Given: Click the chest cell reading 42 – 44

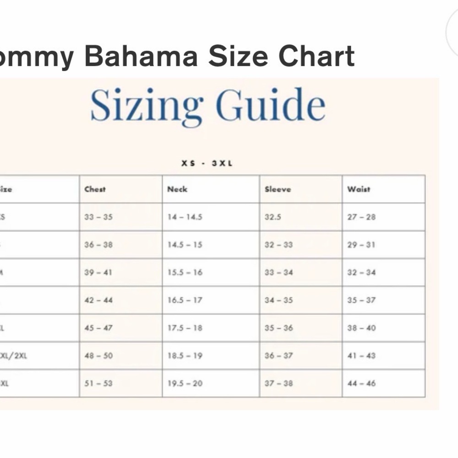Looking at the screenshot, I should point(120,300).
